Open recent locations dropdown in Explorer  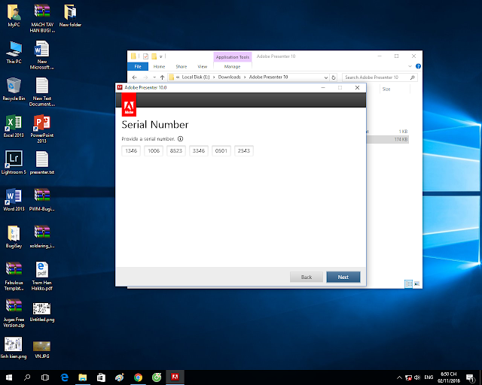click(x=154, y=77)
